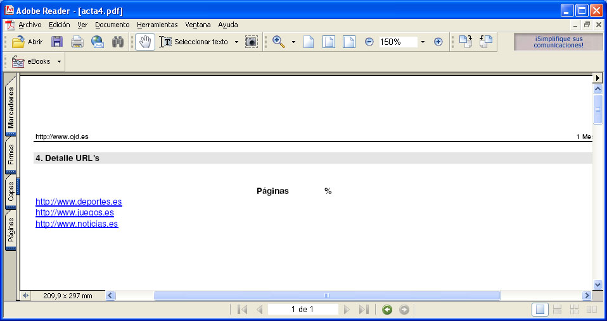Click the Email document icon
607x321 pixels.
(98, 42)
